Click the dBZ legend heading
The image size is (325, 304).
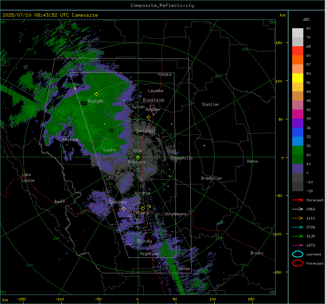pos(306,20)
